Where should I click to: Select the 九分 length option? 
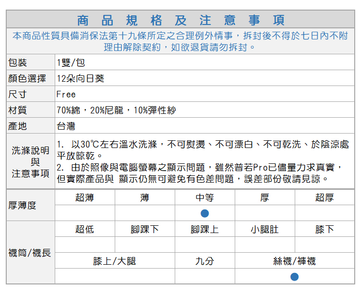pos(205,261)
